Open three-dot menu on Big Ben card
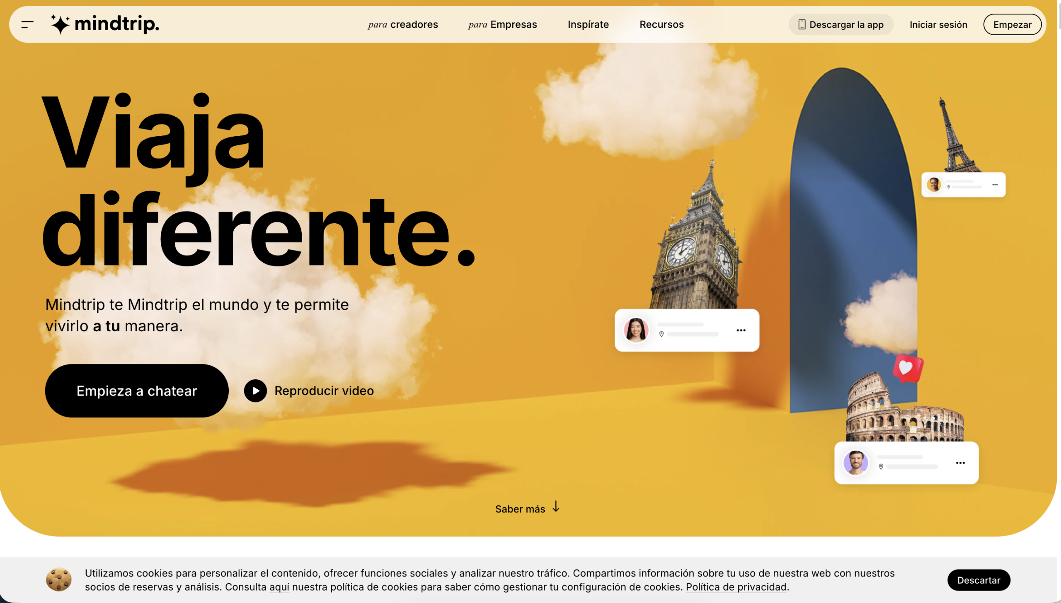The width and height of the screenshot is (1061, 603). 741,330
